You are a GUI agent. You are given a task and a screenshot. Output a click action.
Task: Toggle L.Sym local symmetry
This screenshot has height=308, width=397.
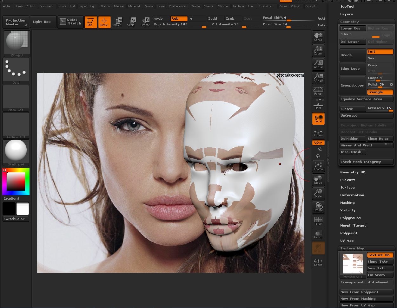click(318, 133)
